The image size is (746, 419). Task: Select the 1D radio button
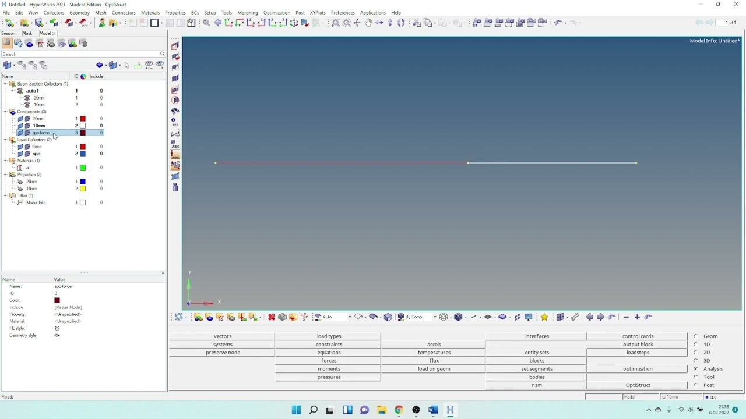[695, 345]
